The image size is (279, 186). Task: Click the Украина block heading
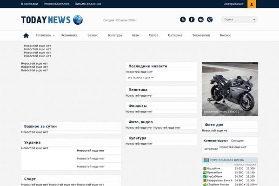click(x=33, y=142)
